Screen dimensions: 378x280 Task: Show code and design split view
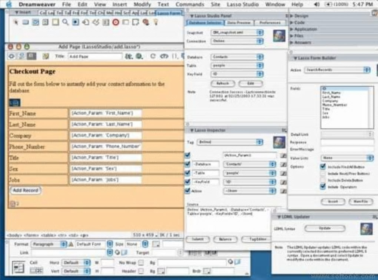click(x=21, y=56)
